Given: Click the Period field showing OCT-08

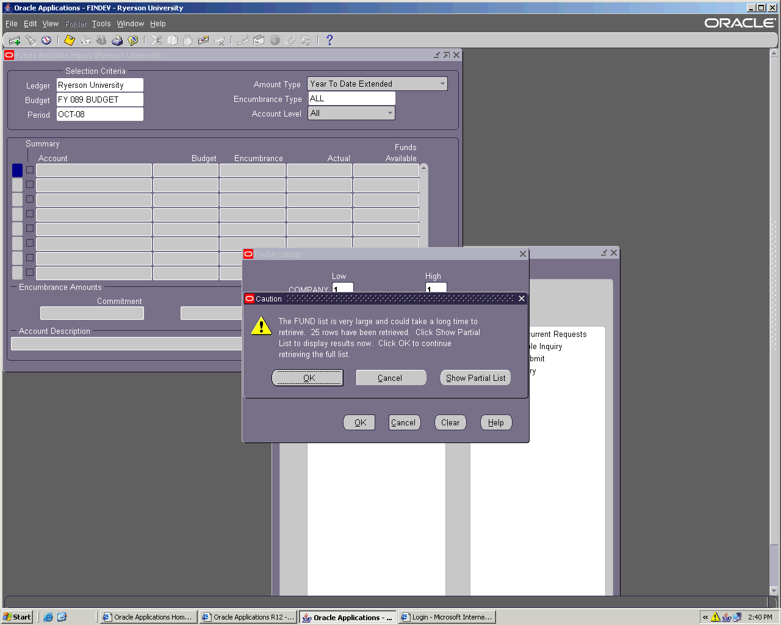Looking at the screenshot, I should tap(99, 114).
